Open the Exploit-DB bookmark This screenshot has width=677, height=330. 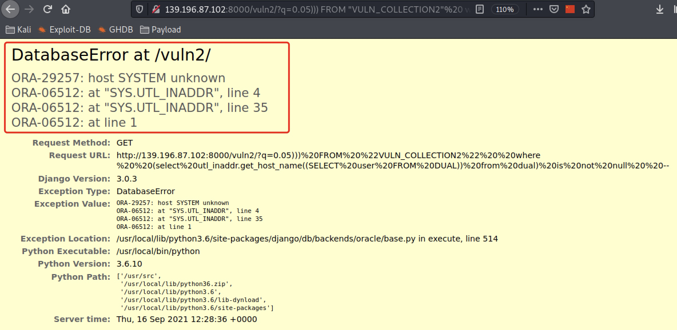coord(65,30)
